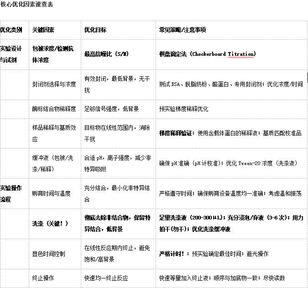This screenshot has height=288, width=308.
Task: Click the title 核心优化因素速查表
Action: pyautogui.click(x=27, y=4)
